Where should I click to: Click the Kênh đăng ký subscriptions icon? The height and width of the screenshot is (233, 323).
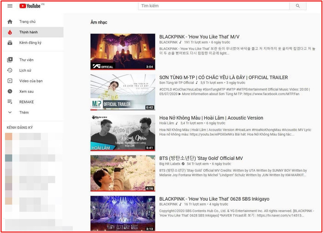(10, 43)
